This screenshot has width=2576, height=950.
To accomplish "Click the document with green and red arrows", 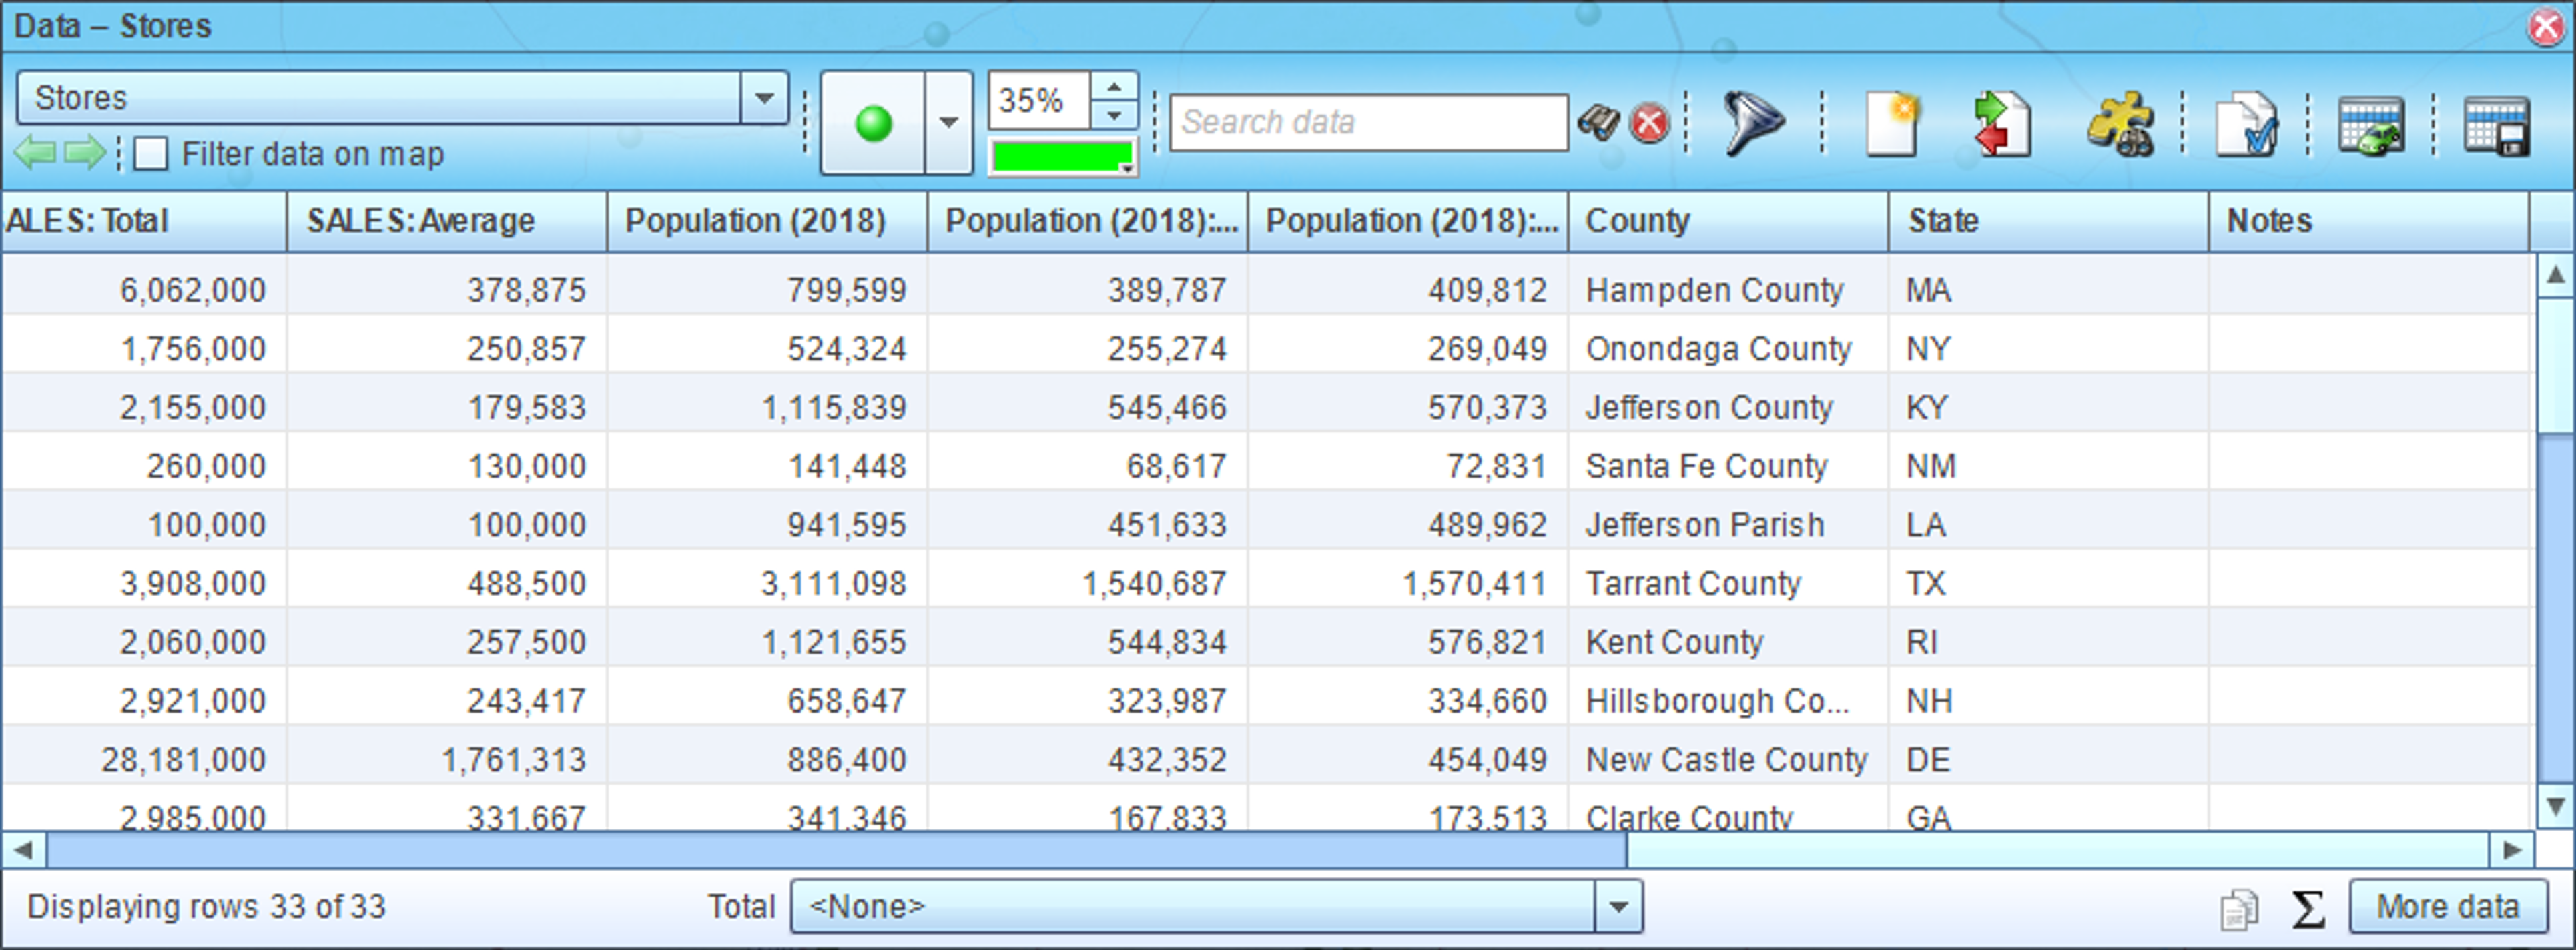I will click(x=2003, y=123).
